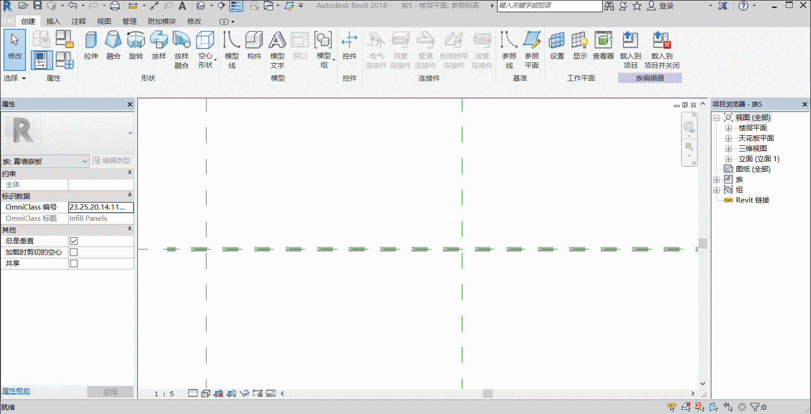Click the 构件 (Component) tool

[254, 45]
